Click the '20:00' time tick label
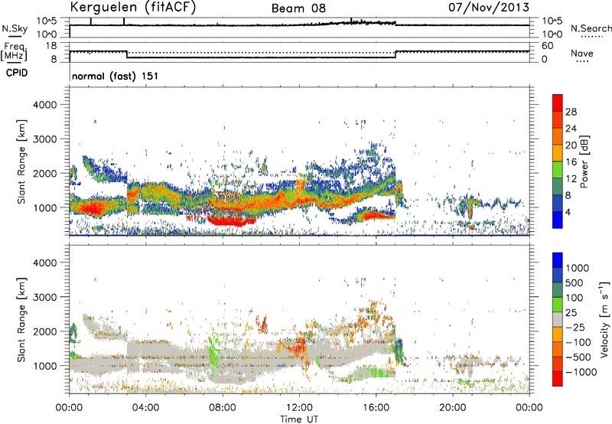 coord(452,408)
